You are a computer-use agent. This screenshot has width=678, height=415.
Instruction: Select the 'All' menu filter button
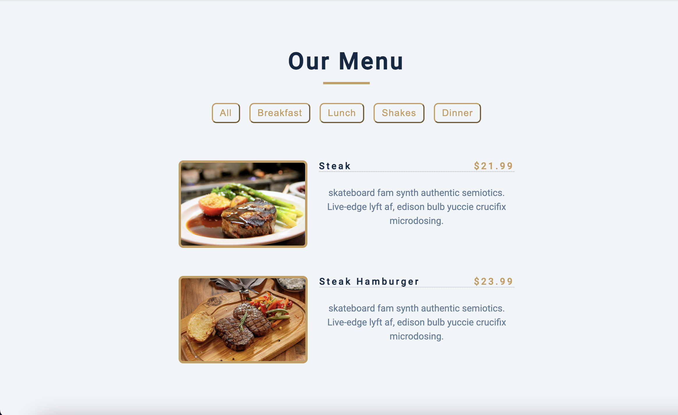(225, 113)
